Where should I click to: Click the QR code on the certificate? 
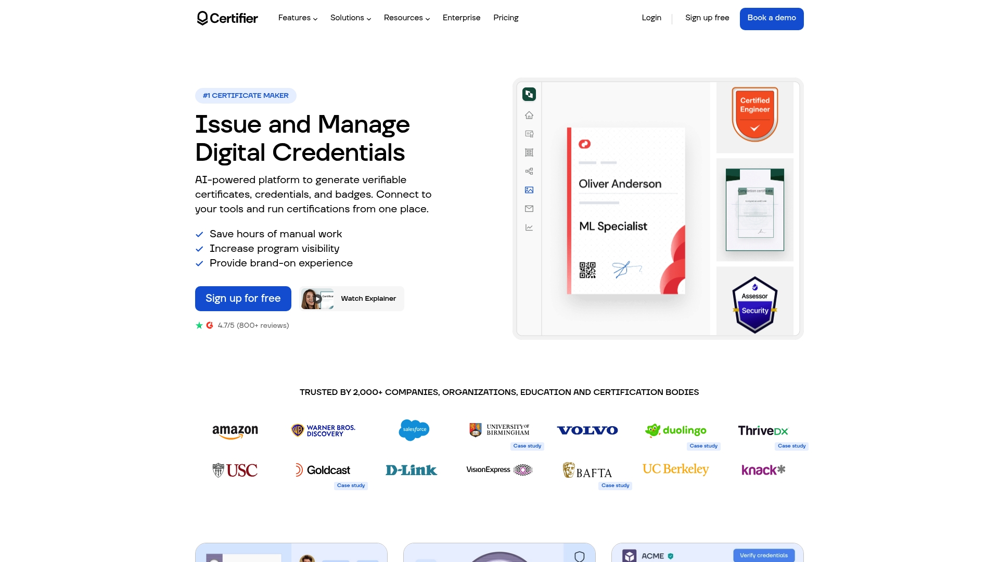coord(587,270)
